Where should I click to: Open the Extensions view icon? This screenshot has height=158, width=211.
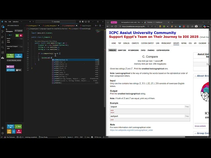[3, 53]
